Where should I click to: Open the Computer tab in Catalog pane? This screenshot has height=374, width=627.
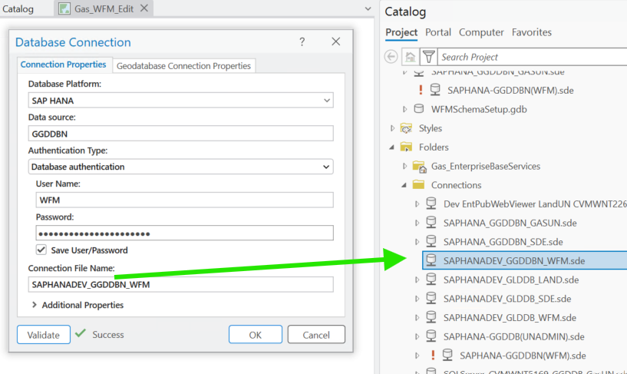tap(481, 32)
